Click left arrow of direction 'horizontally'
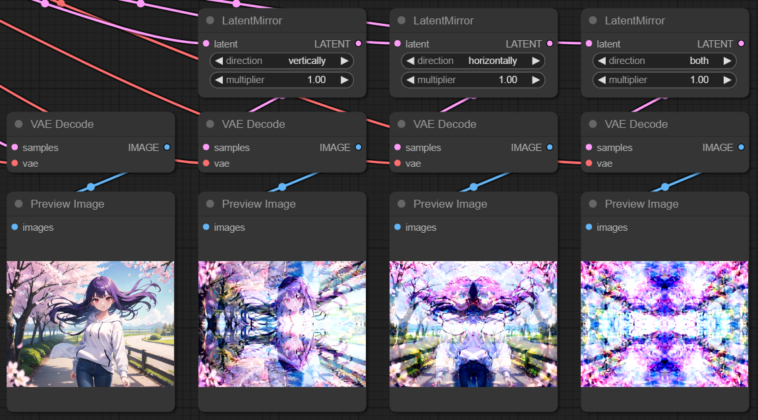Screen dimensions: 758x420 click(x=411, y=61)
